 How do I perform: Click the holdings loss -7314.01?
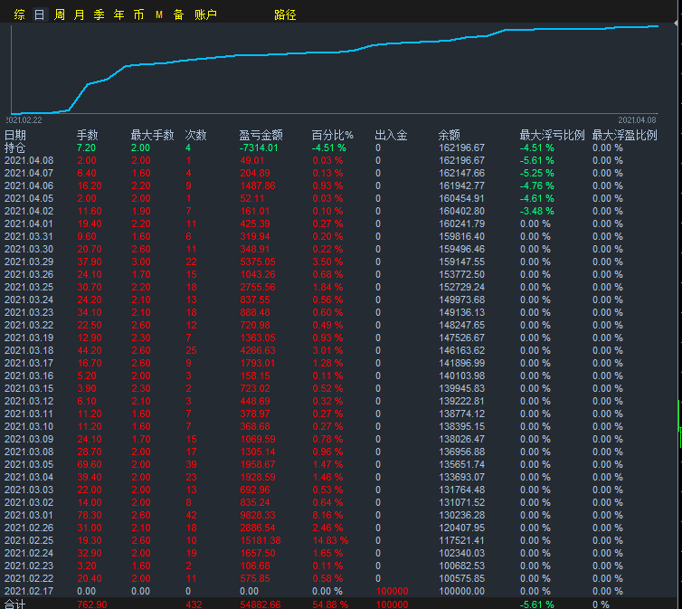259,147
